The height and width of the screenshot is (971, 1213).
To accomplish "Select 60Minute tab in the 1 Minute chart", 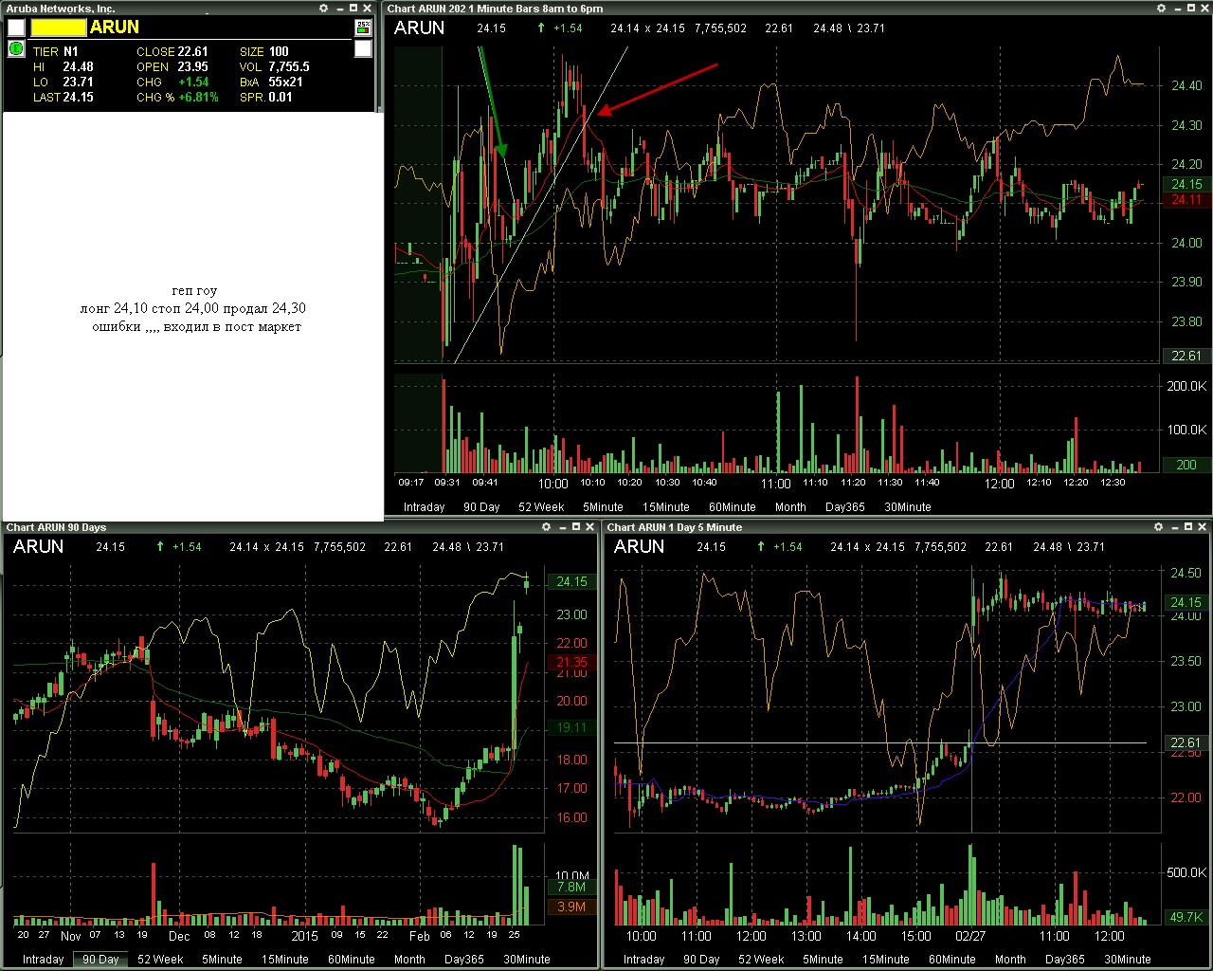I will click(733, 507).
